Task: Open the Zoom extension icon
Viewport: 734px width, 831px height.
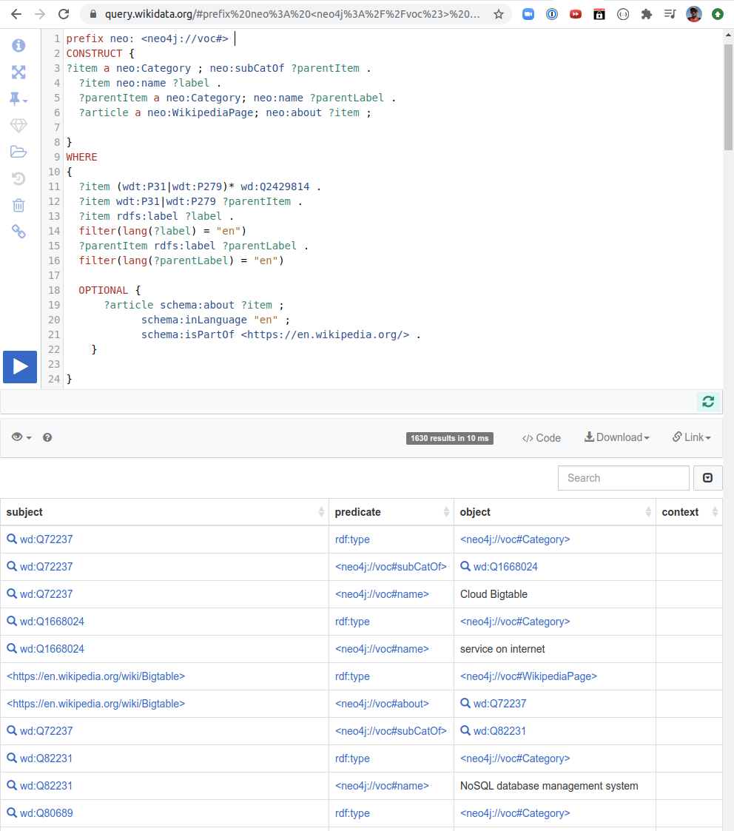Action: 528,14
